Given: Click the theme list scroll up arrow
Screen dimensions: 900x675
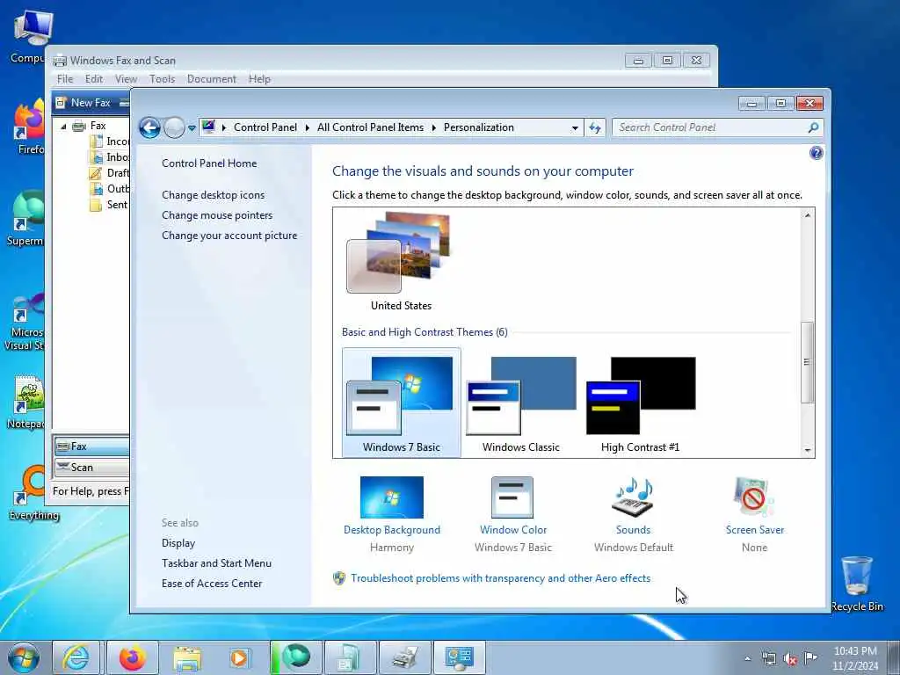Looking at the screenshot, I should tap(808, 215).
